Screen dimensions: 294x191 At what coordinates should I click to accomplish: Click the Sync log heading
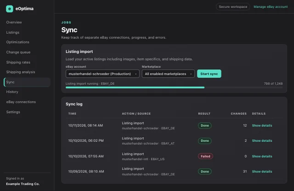click(74, 104)
